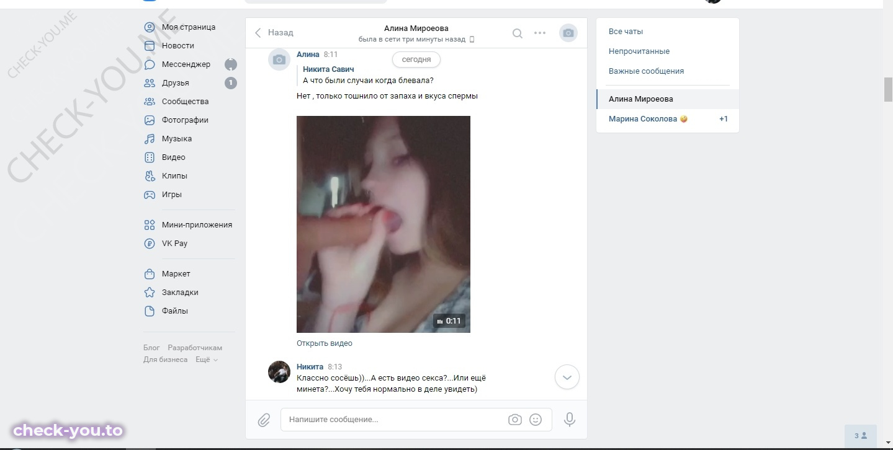Click the Файлы label in sidebar
The width and height of the screenshot is (893, 450).
point(175,311)
